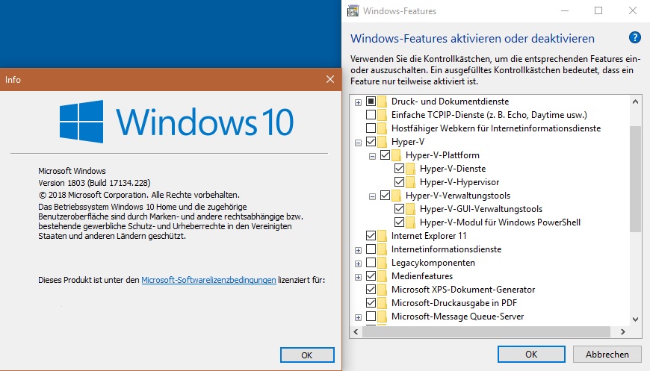The image size is (650, 371).
Task: Uncheck Hyper-V-Verwaltungstools checkbox
Action: [x=385, y=195]
